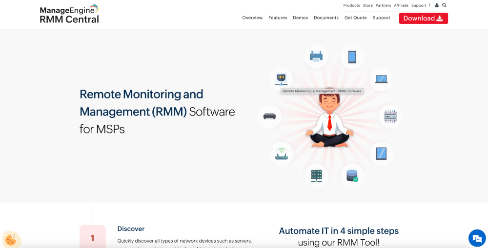488x248 pixels.
Task: Open the Partners top link
Action: [383, 5]
